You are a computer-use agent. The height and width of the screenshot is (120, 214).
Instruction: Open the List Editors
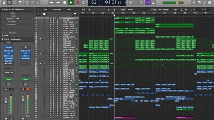194,3
